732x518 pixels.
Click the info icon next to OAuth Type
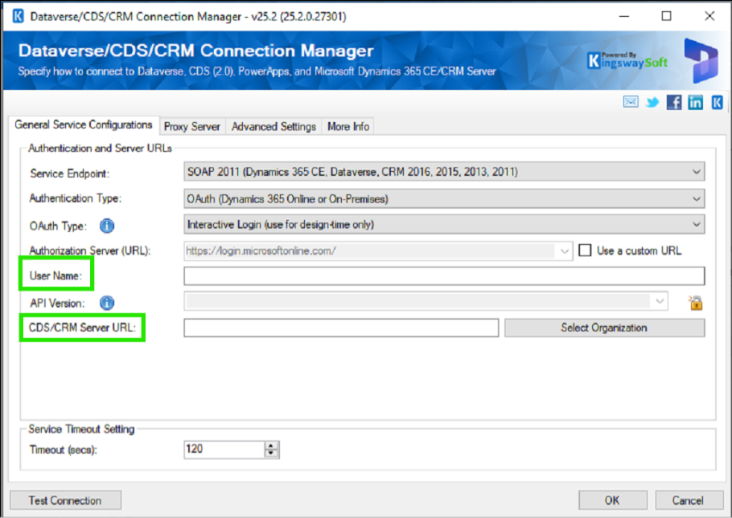[107, 226]
